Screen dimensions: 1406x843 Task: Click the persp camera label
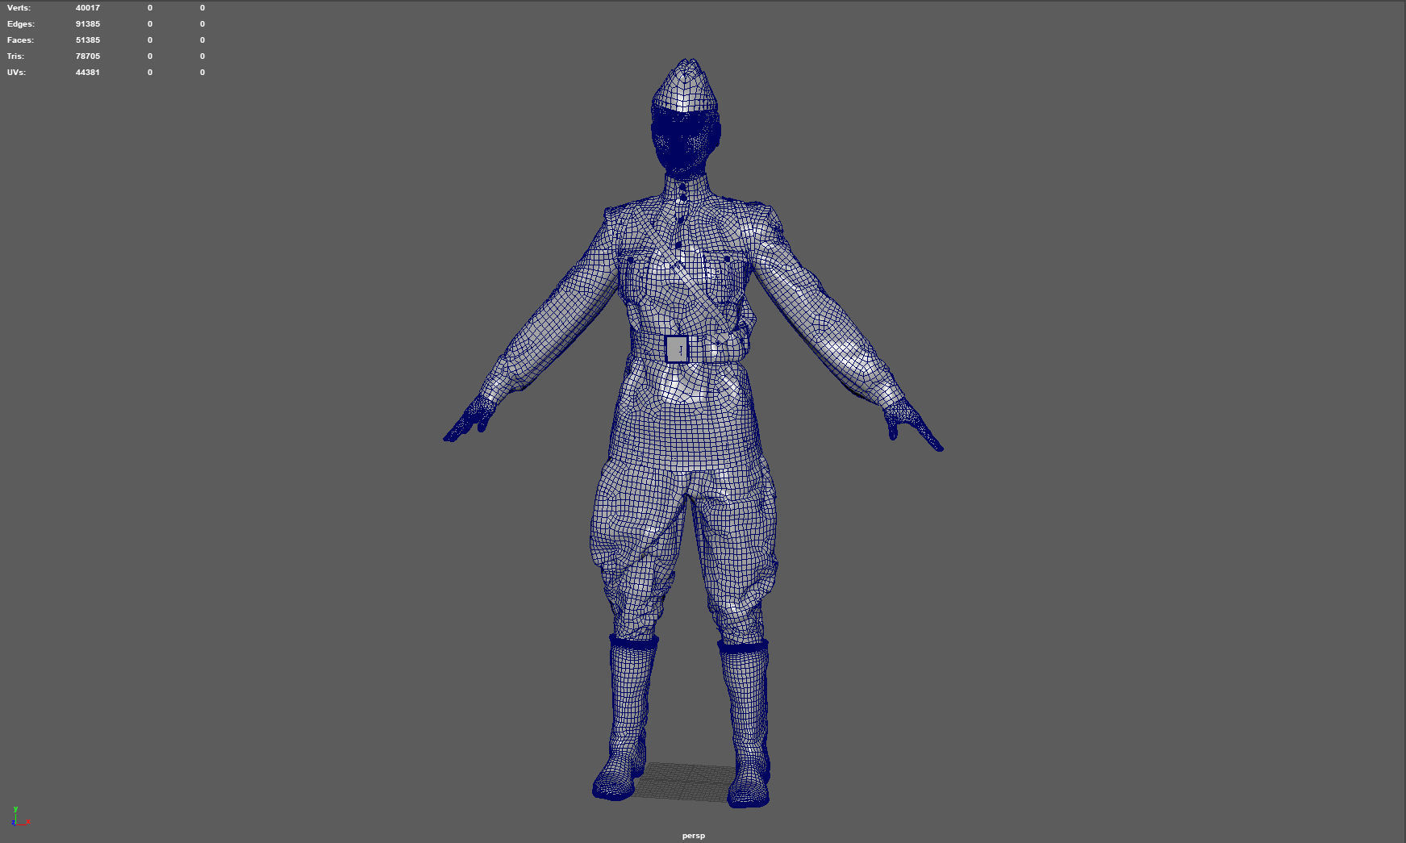(x=693, y=836)
